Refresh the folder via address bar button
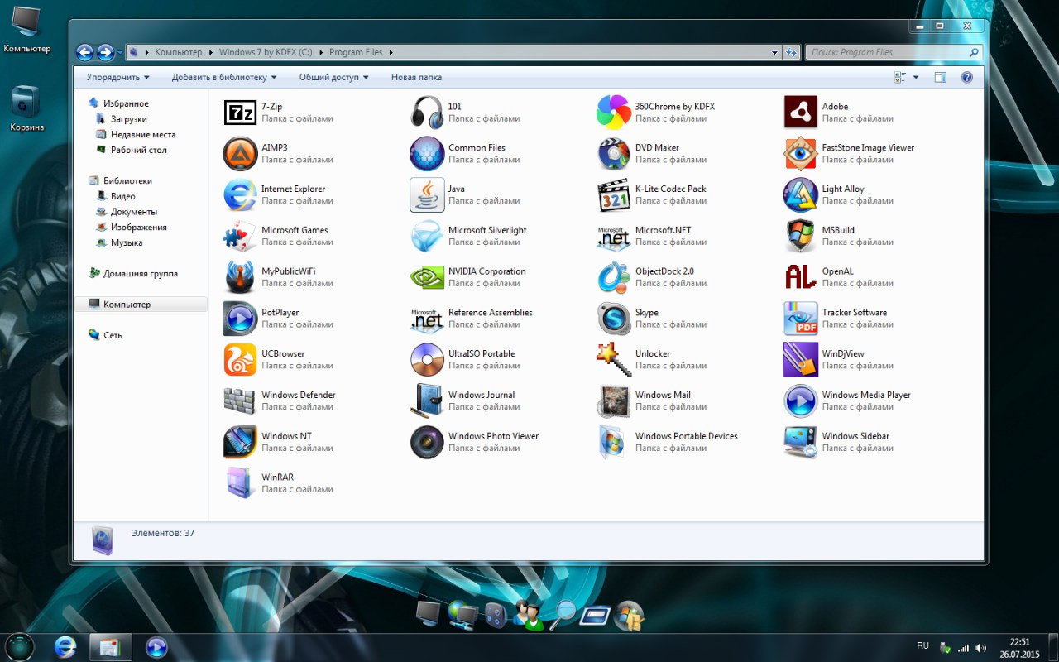The image size is (1059, 662). point(791,52)
